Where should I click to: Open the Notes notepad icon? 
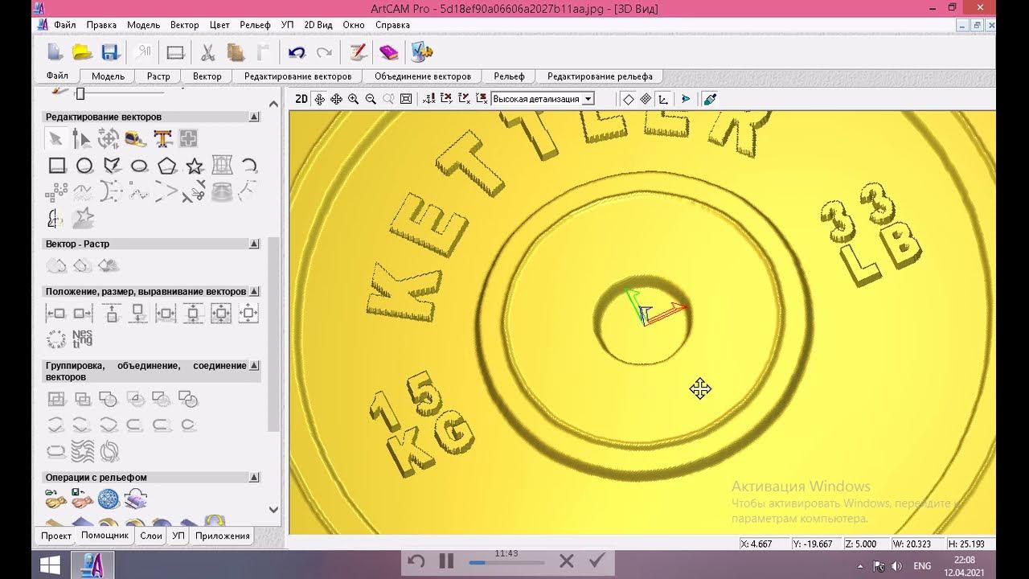(358, 52)
